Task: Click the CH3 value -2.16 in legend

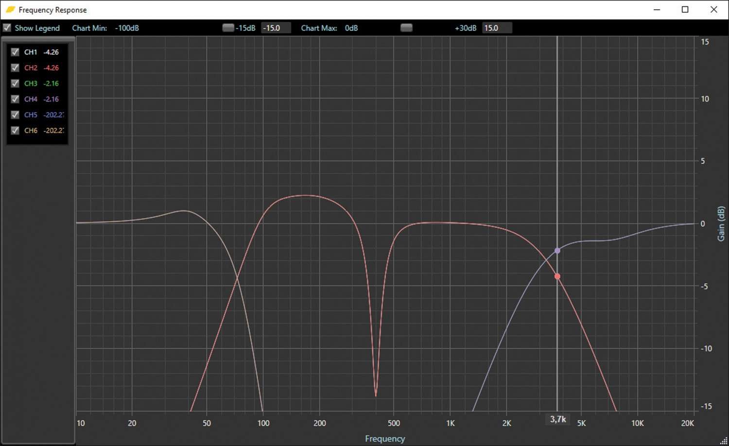Action: [x=51, y=83]
